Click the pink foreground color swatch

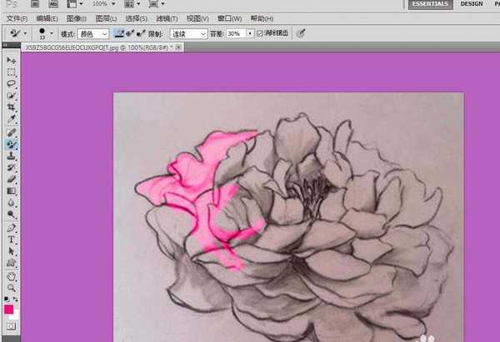9,309
